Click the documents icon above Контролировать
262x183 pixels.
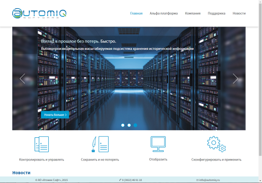click(x=42, y=144)
